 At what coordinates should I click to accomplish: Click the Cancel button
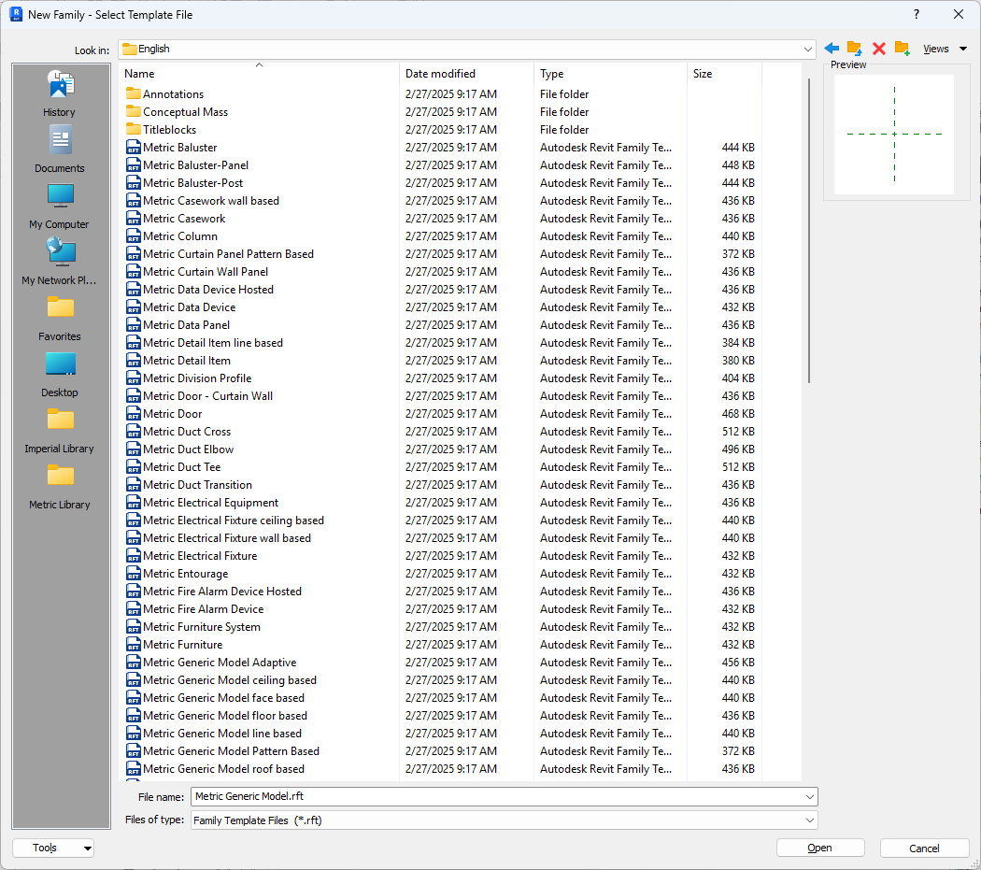tap(924, 849)
